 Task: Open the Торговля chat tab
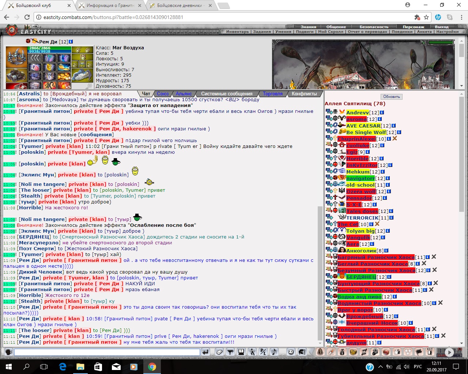273,94
